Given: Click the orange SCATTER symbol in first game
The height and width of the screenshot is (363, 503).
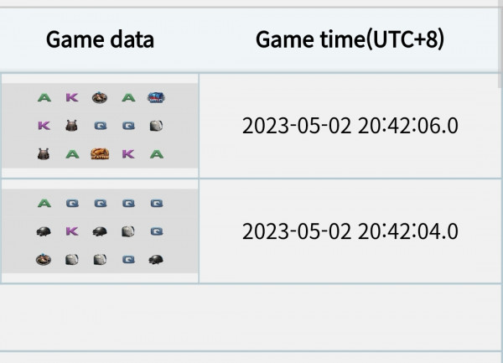Looking at the screenshot, I should click(x=100, y=154).
